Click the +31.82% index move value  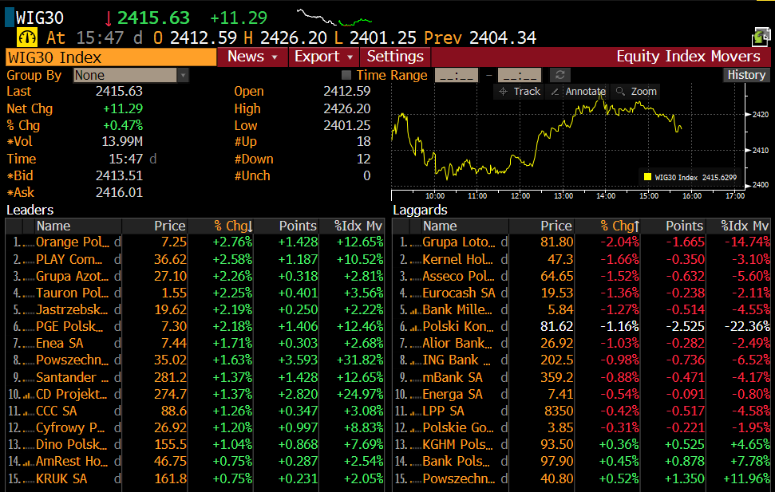(360, 360)
